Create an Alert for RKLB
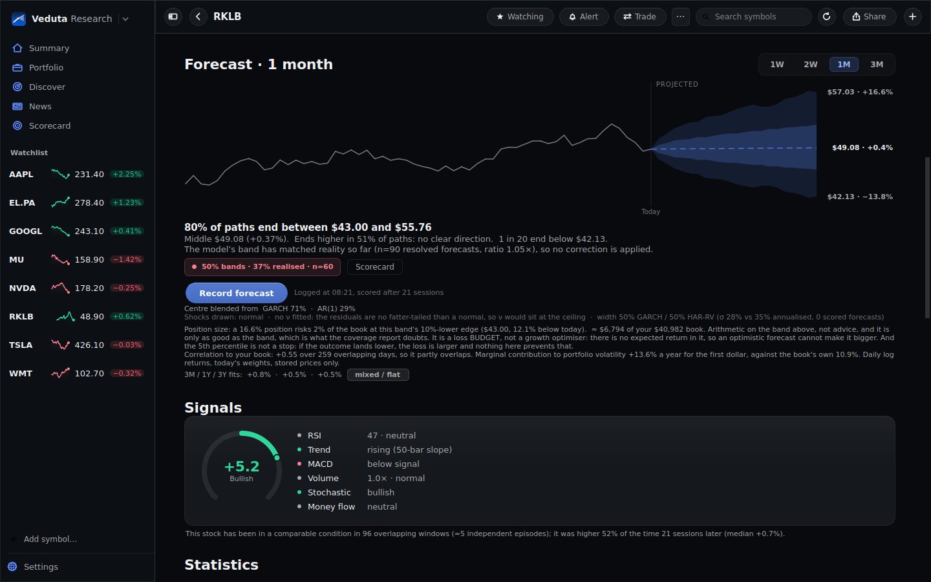931x582 pixels. click(x=584, y=17)
